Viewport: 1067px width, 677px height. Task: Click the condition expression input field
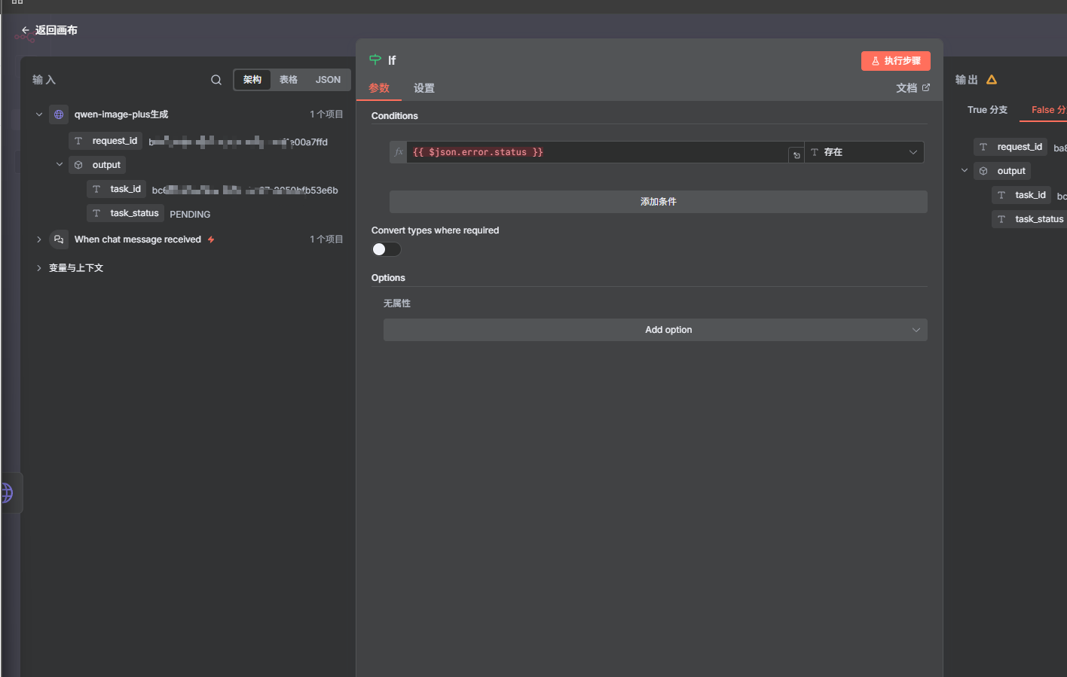[597, 152]
